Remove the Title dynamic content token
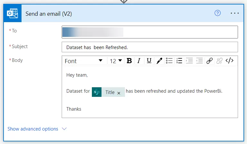247x144 pixels. click(x=119, y=93)
